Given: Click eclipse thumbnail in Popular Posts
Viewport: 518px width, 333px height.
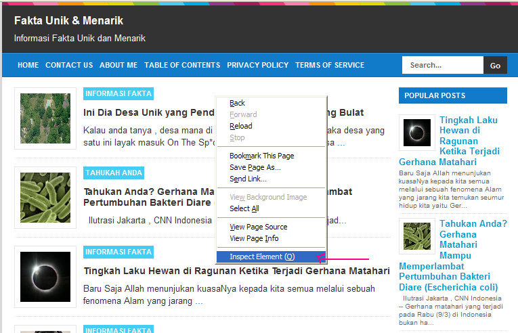Looking at the screenshot, I should click(x=417, y=133).
